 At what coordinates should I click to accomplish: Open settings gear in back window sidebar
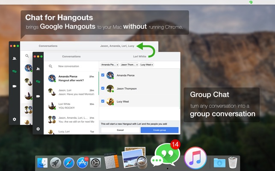coord(15,119)
